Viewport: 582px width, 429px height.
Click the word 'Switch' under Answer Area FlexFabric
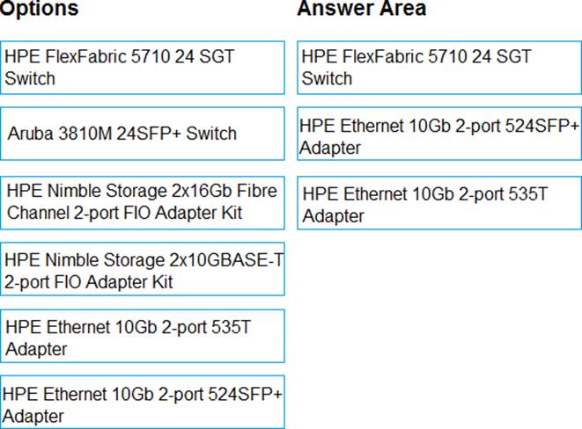(327, 78)
